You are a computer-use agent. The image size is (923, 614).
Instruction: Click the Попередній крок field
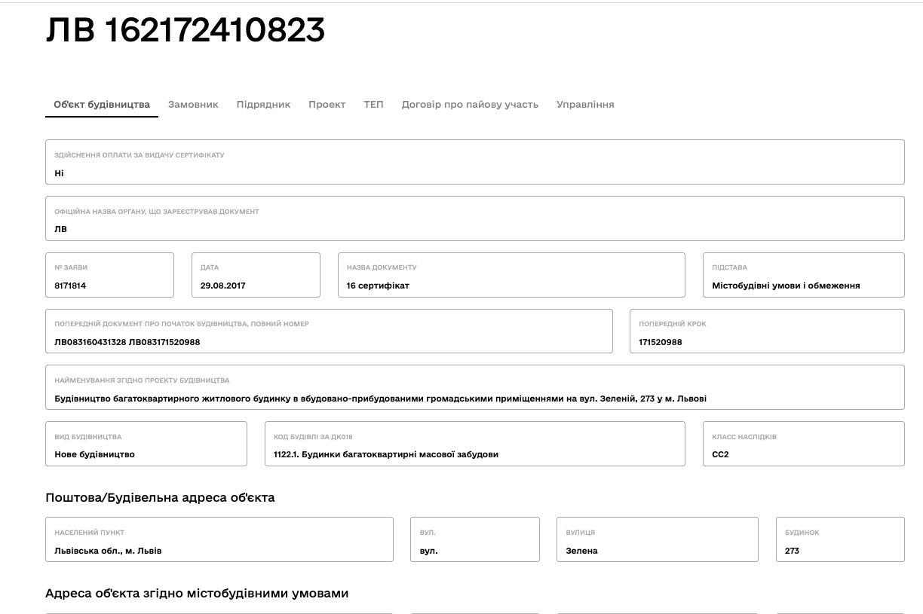point(767,331)
